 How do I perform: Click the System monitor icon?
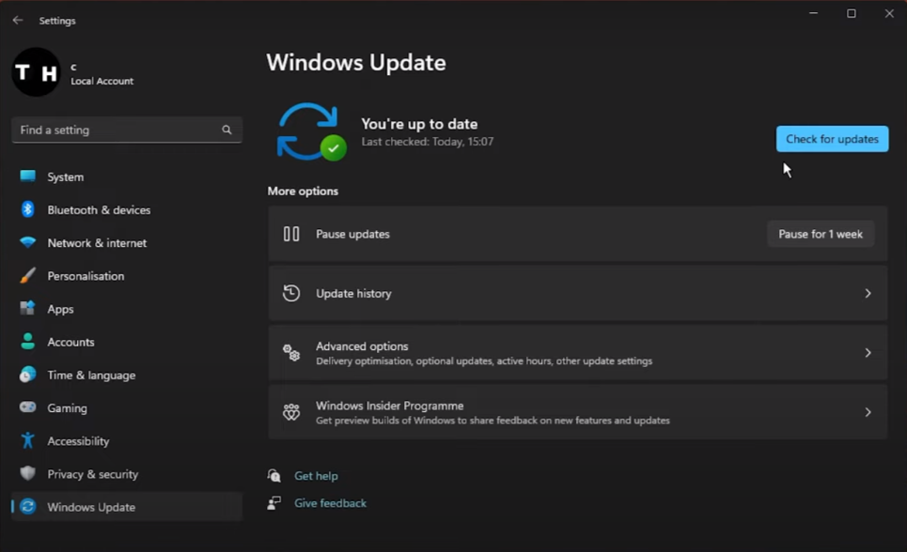(28, 176)
